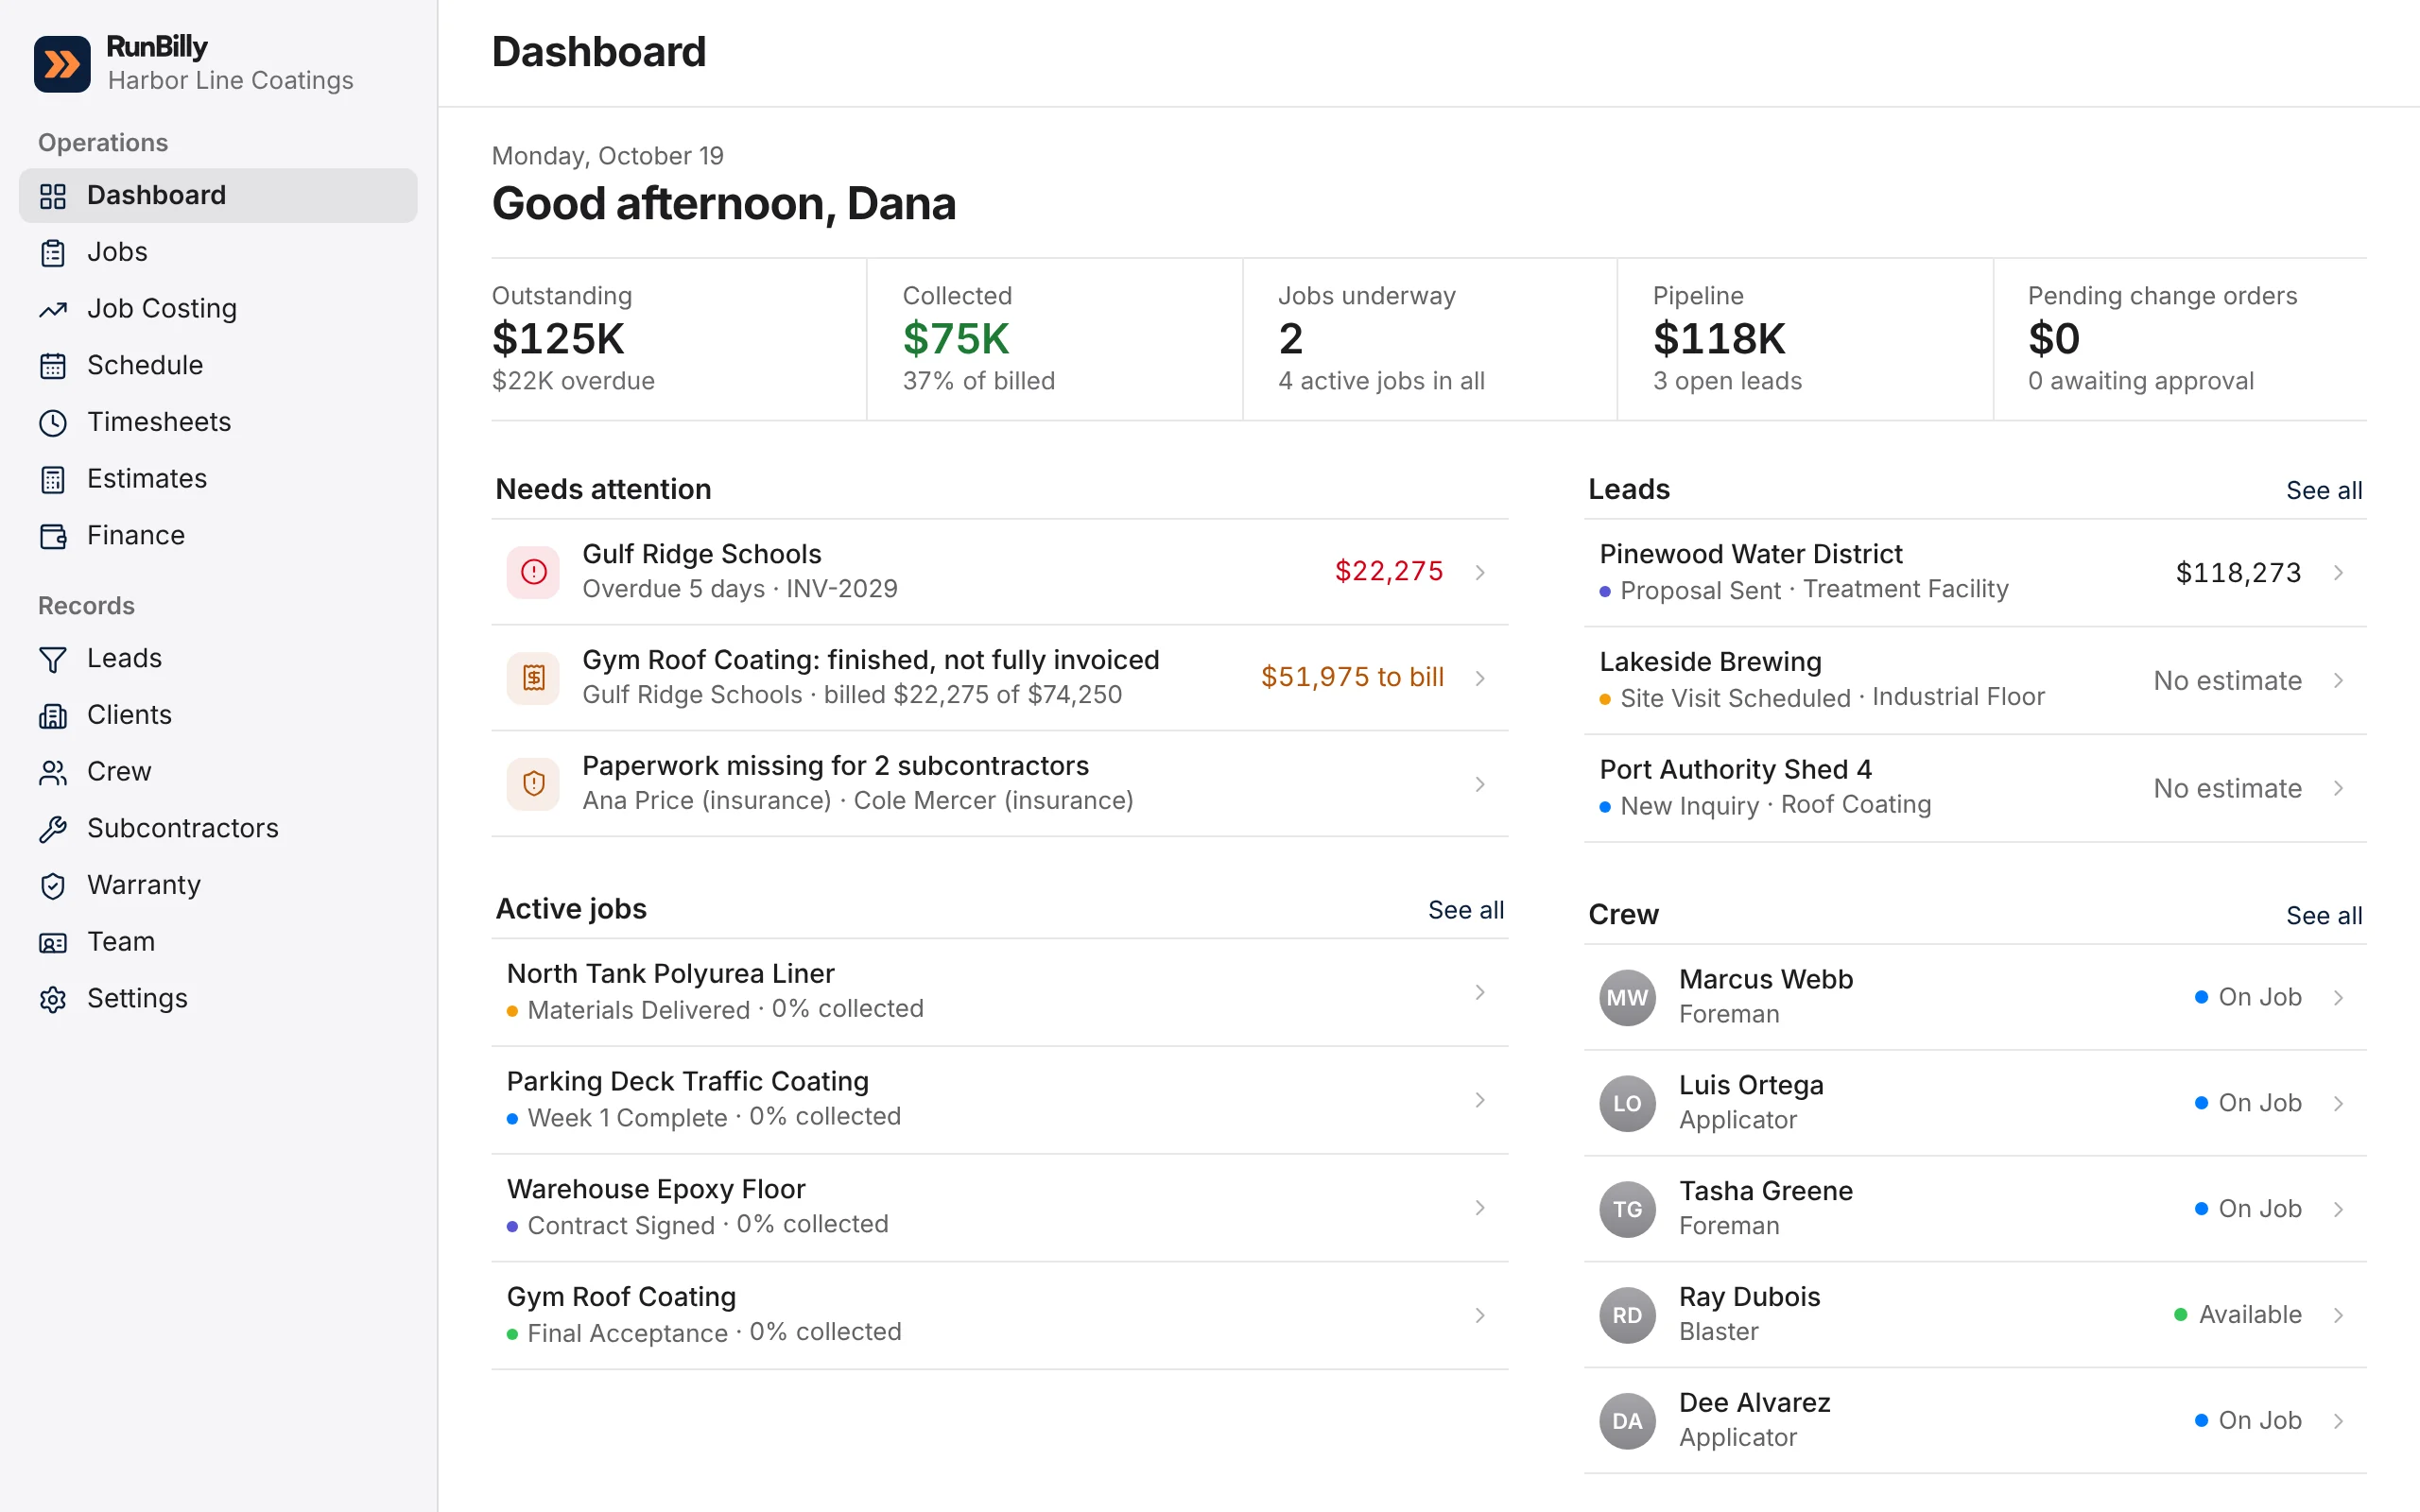Click the $22,275 overdue amount
2420x1512 pixels.
click(1389, 571)
